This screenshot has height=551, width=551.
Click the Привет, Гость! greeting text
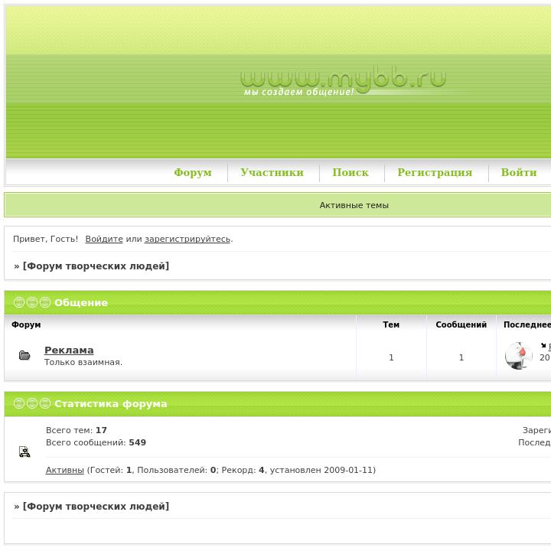point(45,239)
